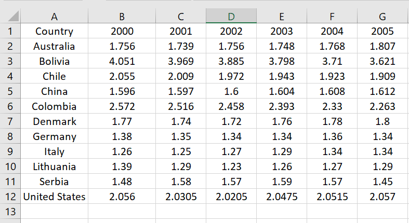Select Denmark's 2005 value 1.8

(x=382, y=122)
